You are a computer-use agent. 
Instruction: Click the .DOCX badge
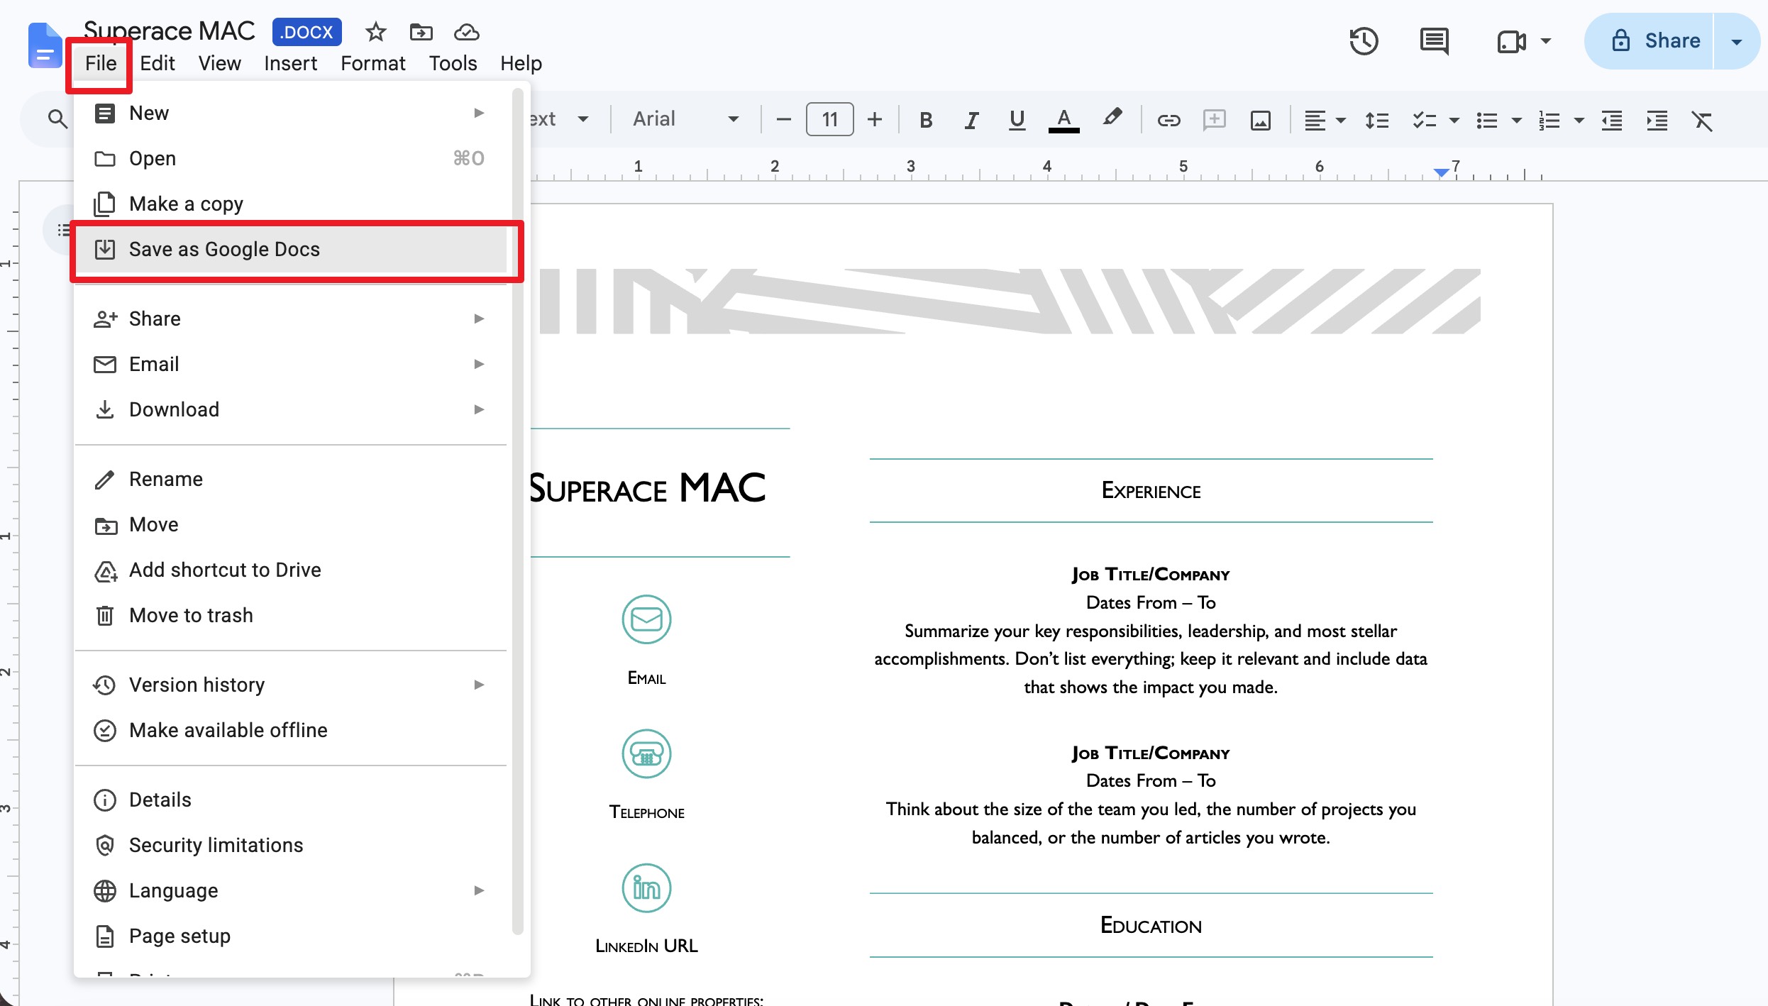(x=306, y=32)
